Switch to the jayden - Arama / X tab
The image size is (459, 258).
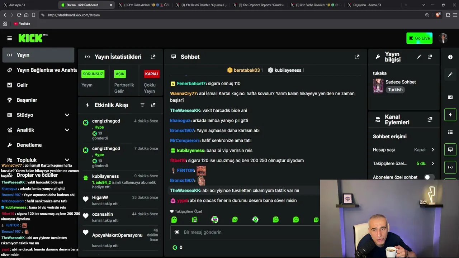[373, 5]
